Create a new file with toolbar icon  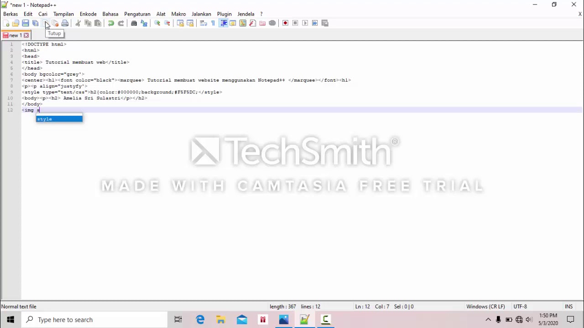click(6, 23)
